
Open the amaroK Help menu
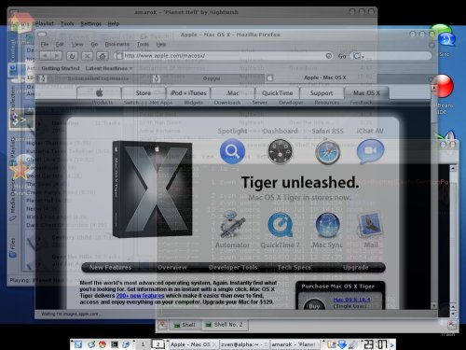coord(114,23)
